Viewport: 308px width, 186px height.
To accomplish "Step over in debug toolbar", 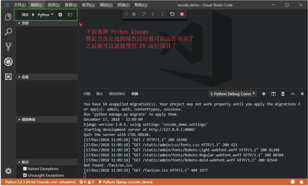I will pos(143,14).
